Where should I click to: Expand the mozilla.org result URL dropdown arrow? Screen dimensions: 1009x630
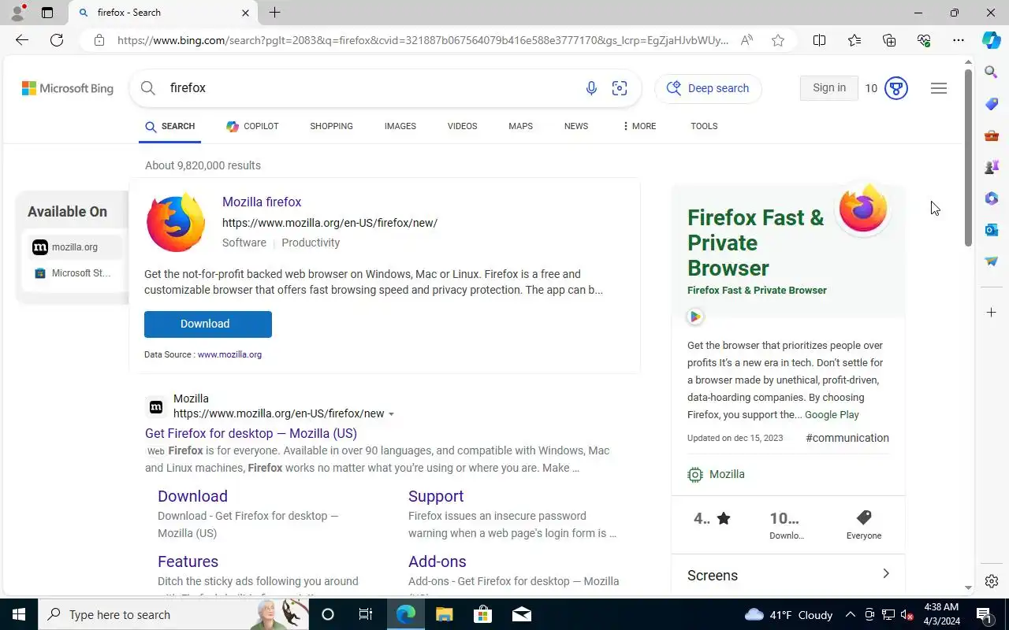click(x=391, y=414)
